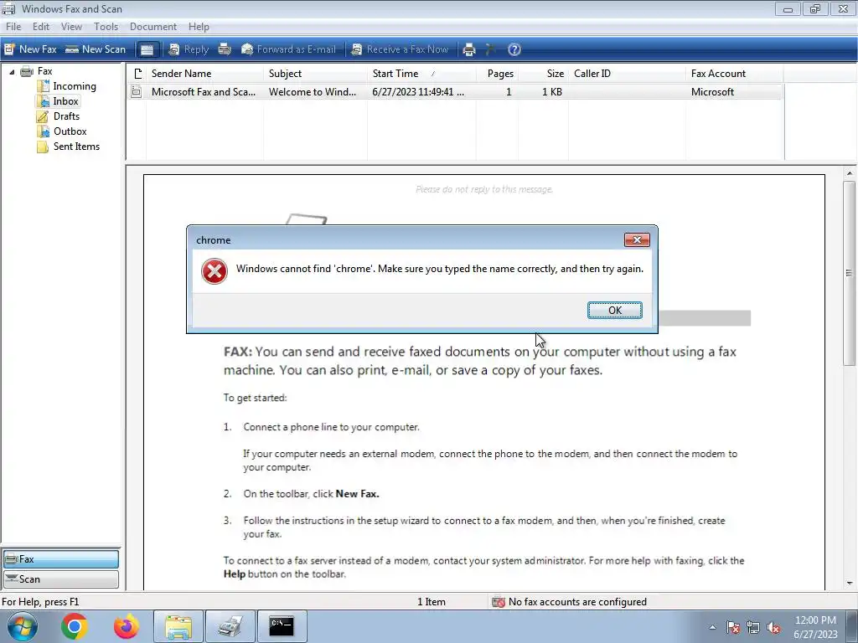Click Fax and Scan taskbar icon

coord(230,626)
